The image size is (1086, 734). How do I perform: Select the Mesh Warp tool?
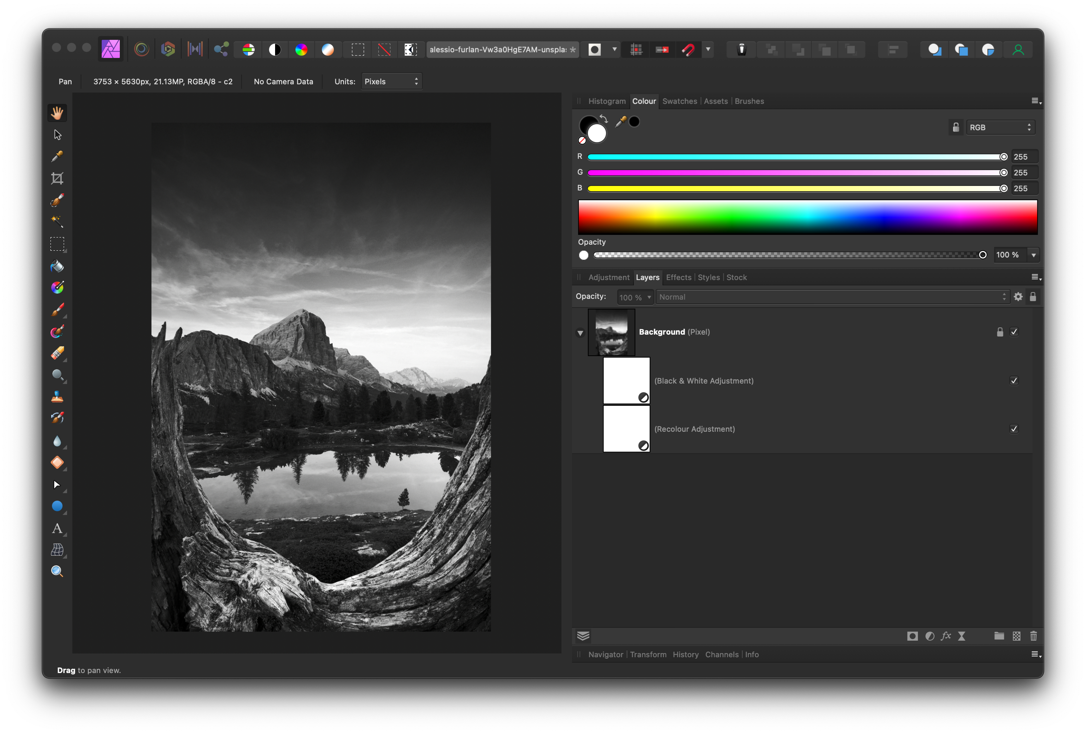(x=57, y=550)
